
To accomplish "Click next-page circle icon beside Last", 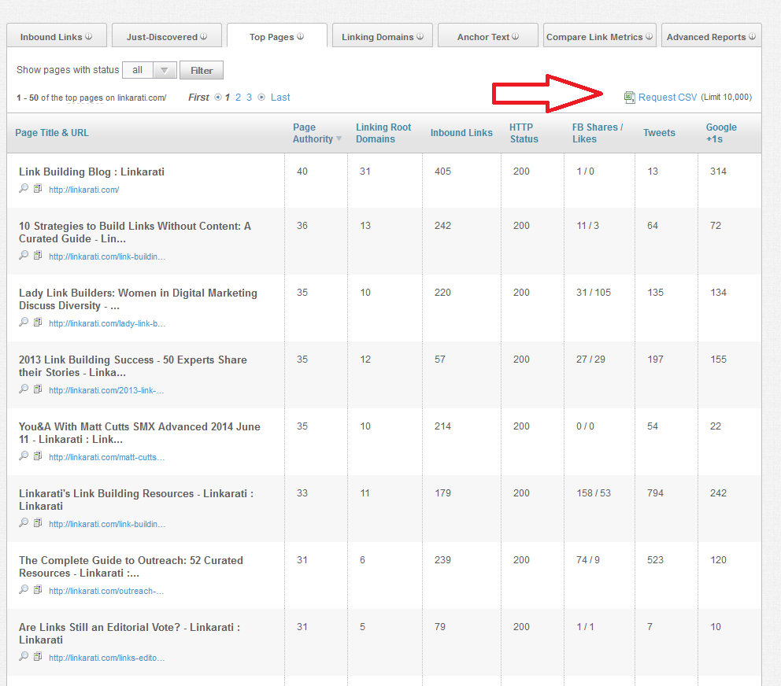I will pos(261,97).
